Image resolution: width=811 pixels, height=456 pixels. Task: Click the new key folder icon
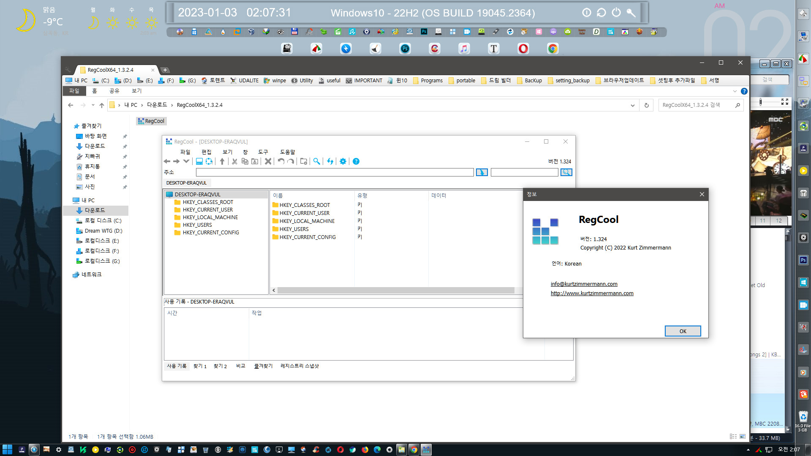coord(303,161)
